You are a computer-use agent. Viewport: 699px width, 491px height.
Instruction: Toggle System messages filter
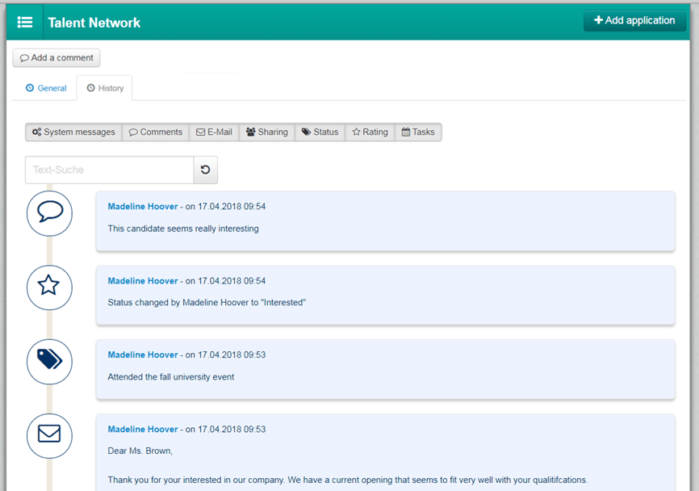[x=73, y=132]
